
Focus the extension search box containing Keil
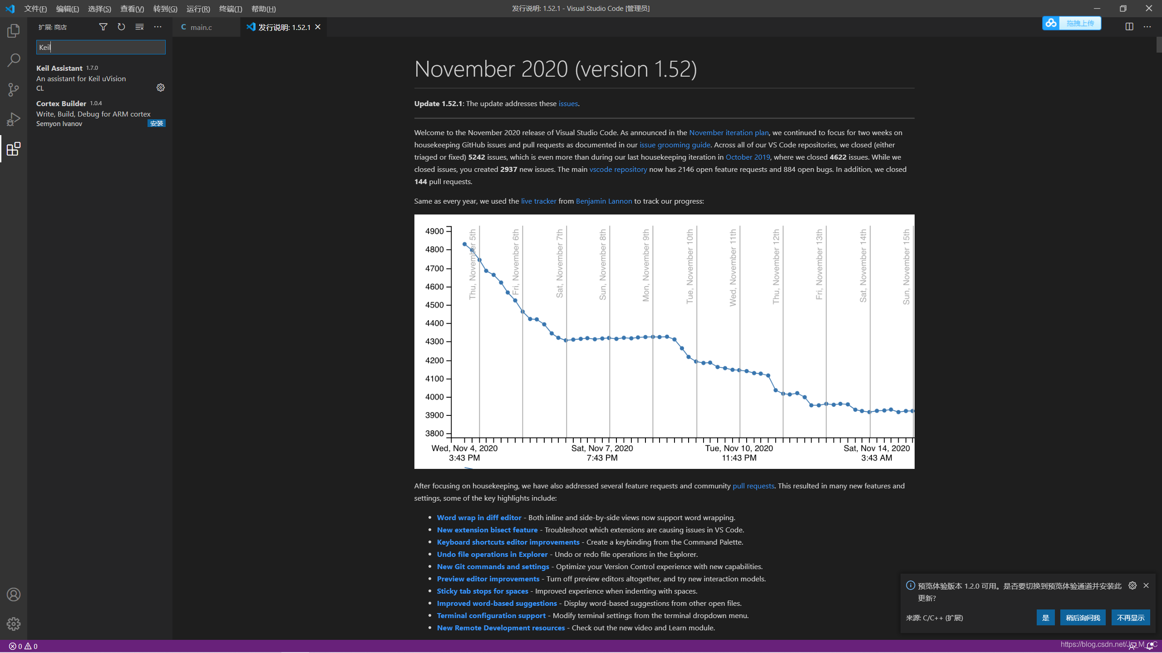coord(101,47)
